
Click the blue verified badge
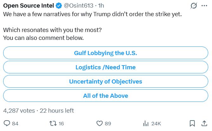tap(59, 6)
